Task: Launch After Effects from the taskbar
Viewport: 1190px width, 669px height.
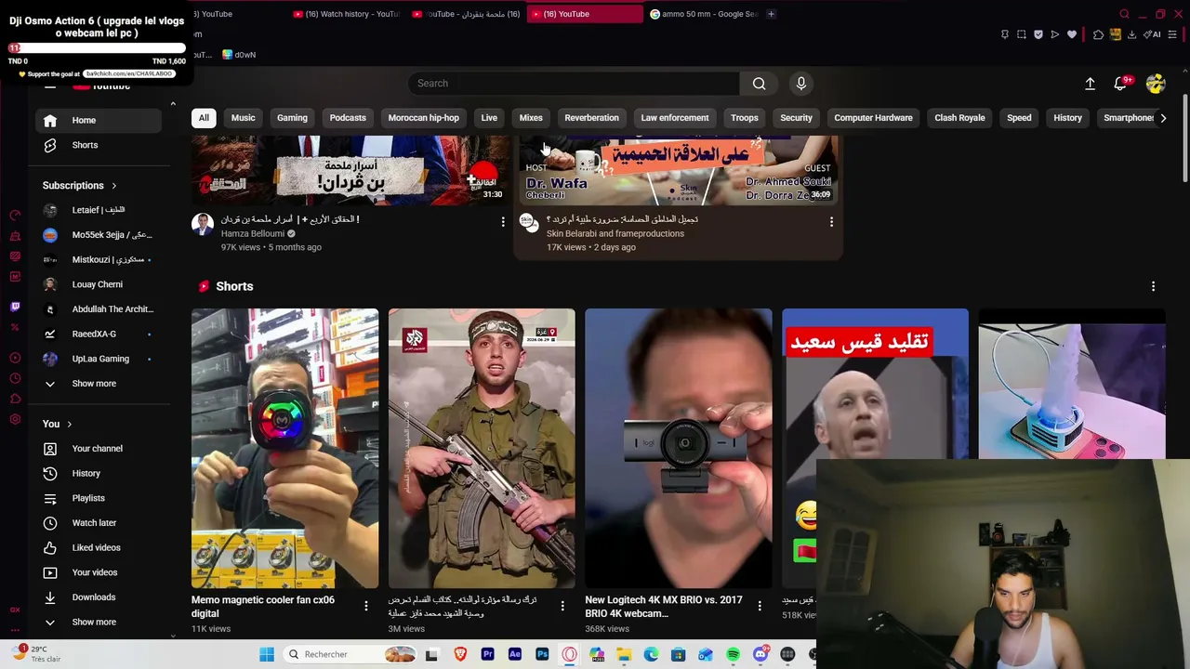Action: point(515,654)
